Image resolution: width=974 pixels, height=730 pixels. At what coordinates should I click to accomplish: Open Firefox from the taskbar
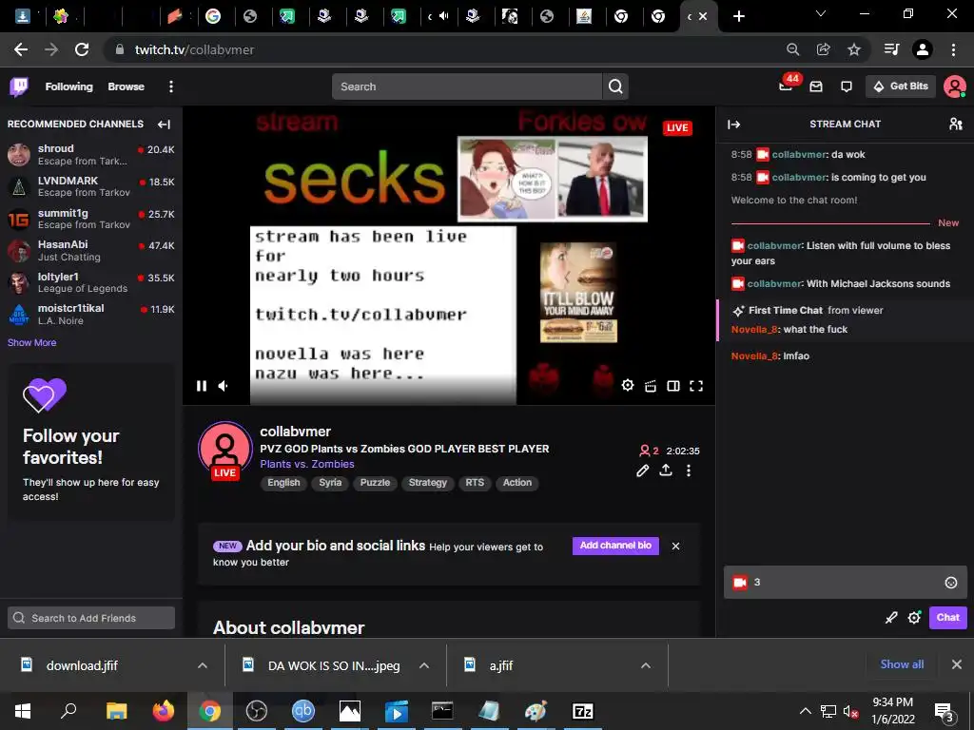tap(164, 711)
